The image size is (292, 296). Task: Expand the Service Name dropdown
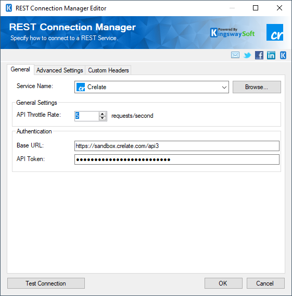pyautogui.click(x=224, y=87)
